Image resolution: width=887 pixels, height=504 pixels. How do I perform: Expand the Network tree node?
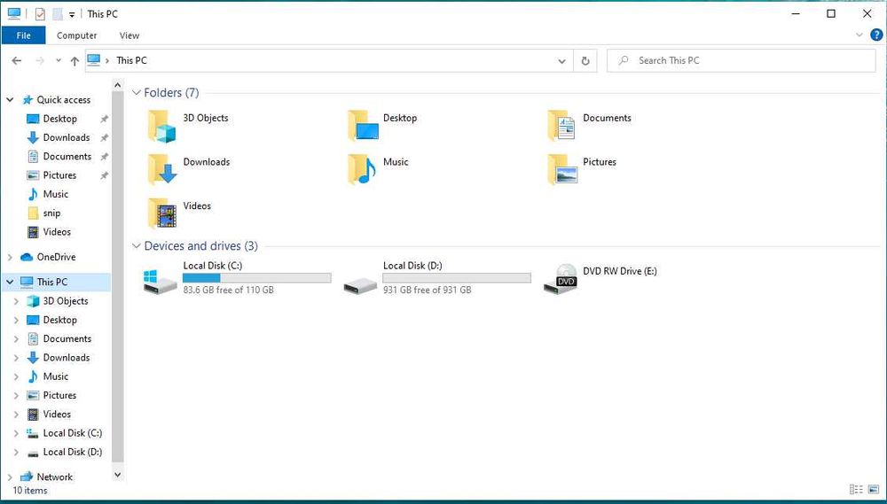tap(10, 477)
